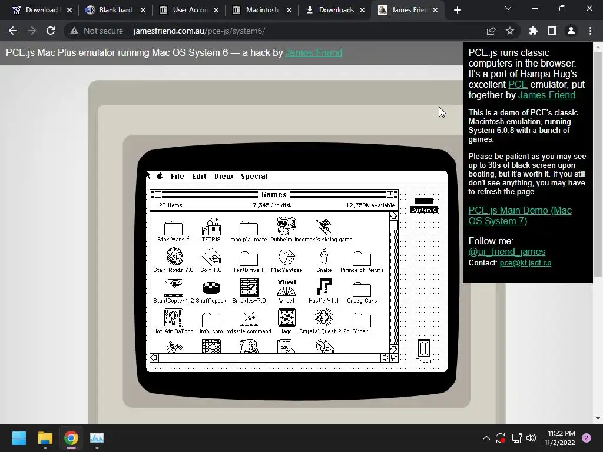Select the Crystal Quest 2.2c icon

(324, 317)
